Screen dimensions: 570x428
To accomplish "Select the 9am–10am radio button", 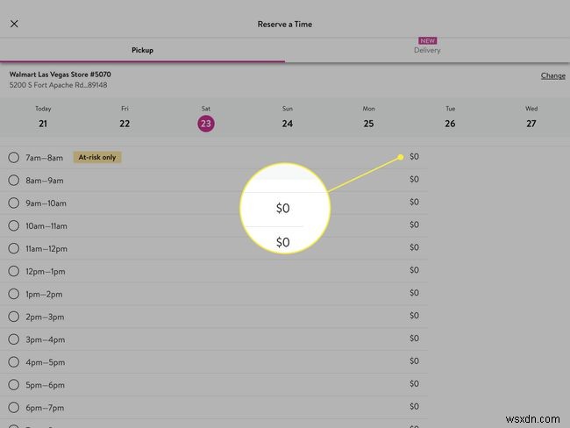I will (14, 203).
